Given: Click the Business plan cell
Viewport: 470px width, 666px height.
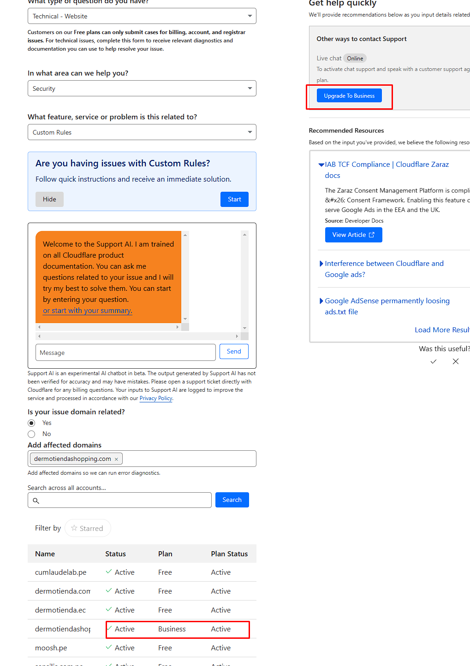Looking at the screenshot, I should (x=172, y=629).
